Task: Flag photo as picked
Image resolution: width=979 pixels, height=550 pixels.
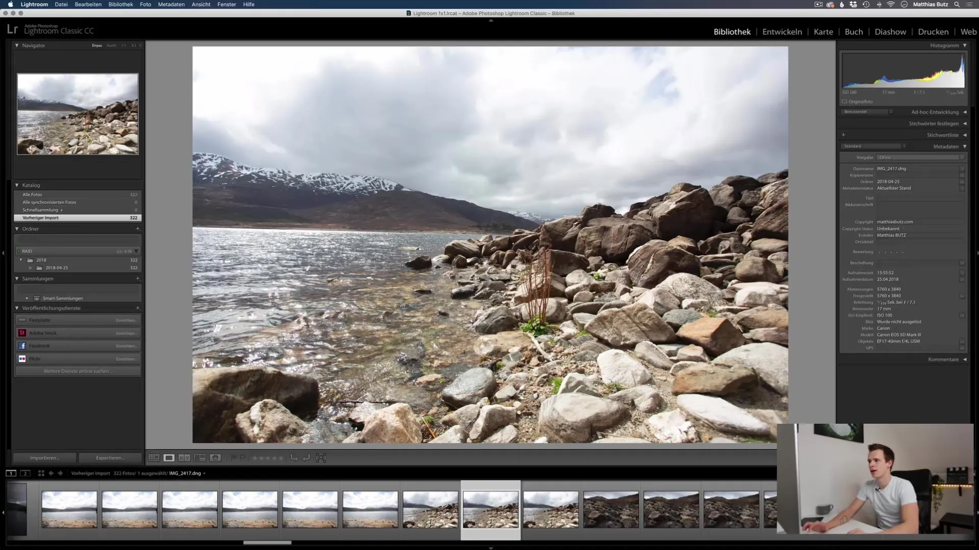Action: (234, 458)
